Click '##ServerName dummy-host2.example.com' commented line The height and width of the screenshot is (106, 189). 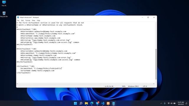[x=38, y=55]
